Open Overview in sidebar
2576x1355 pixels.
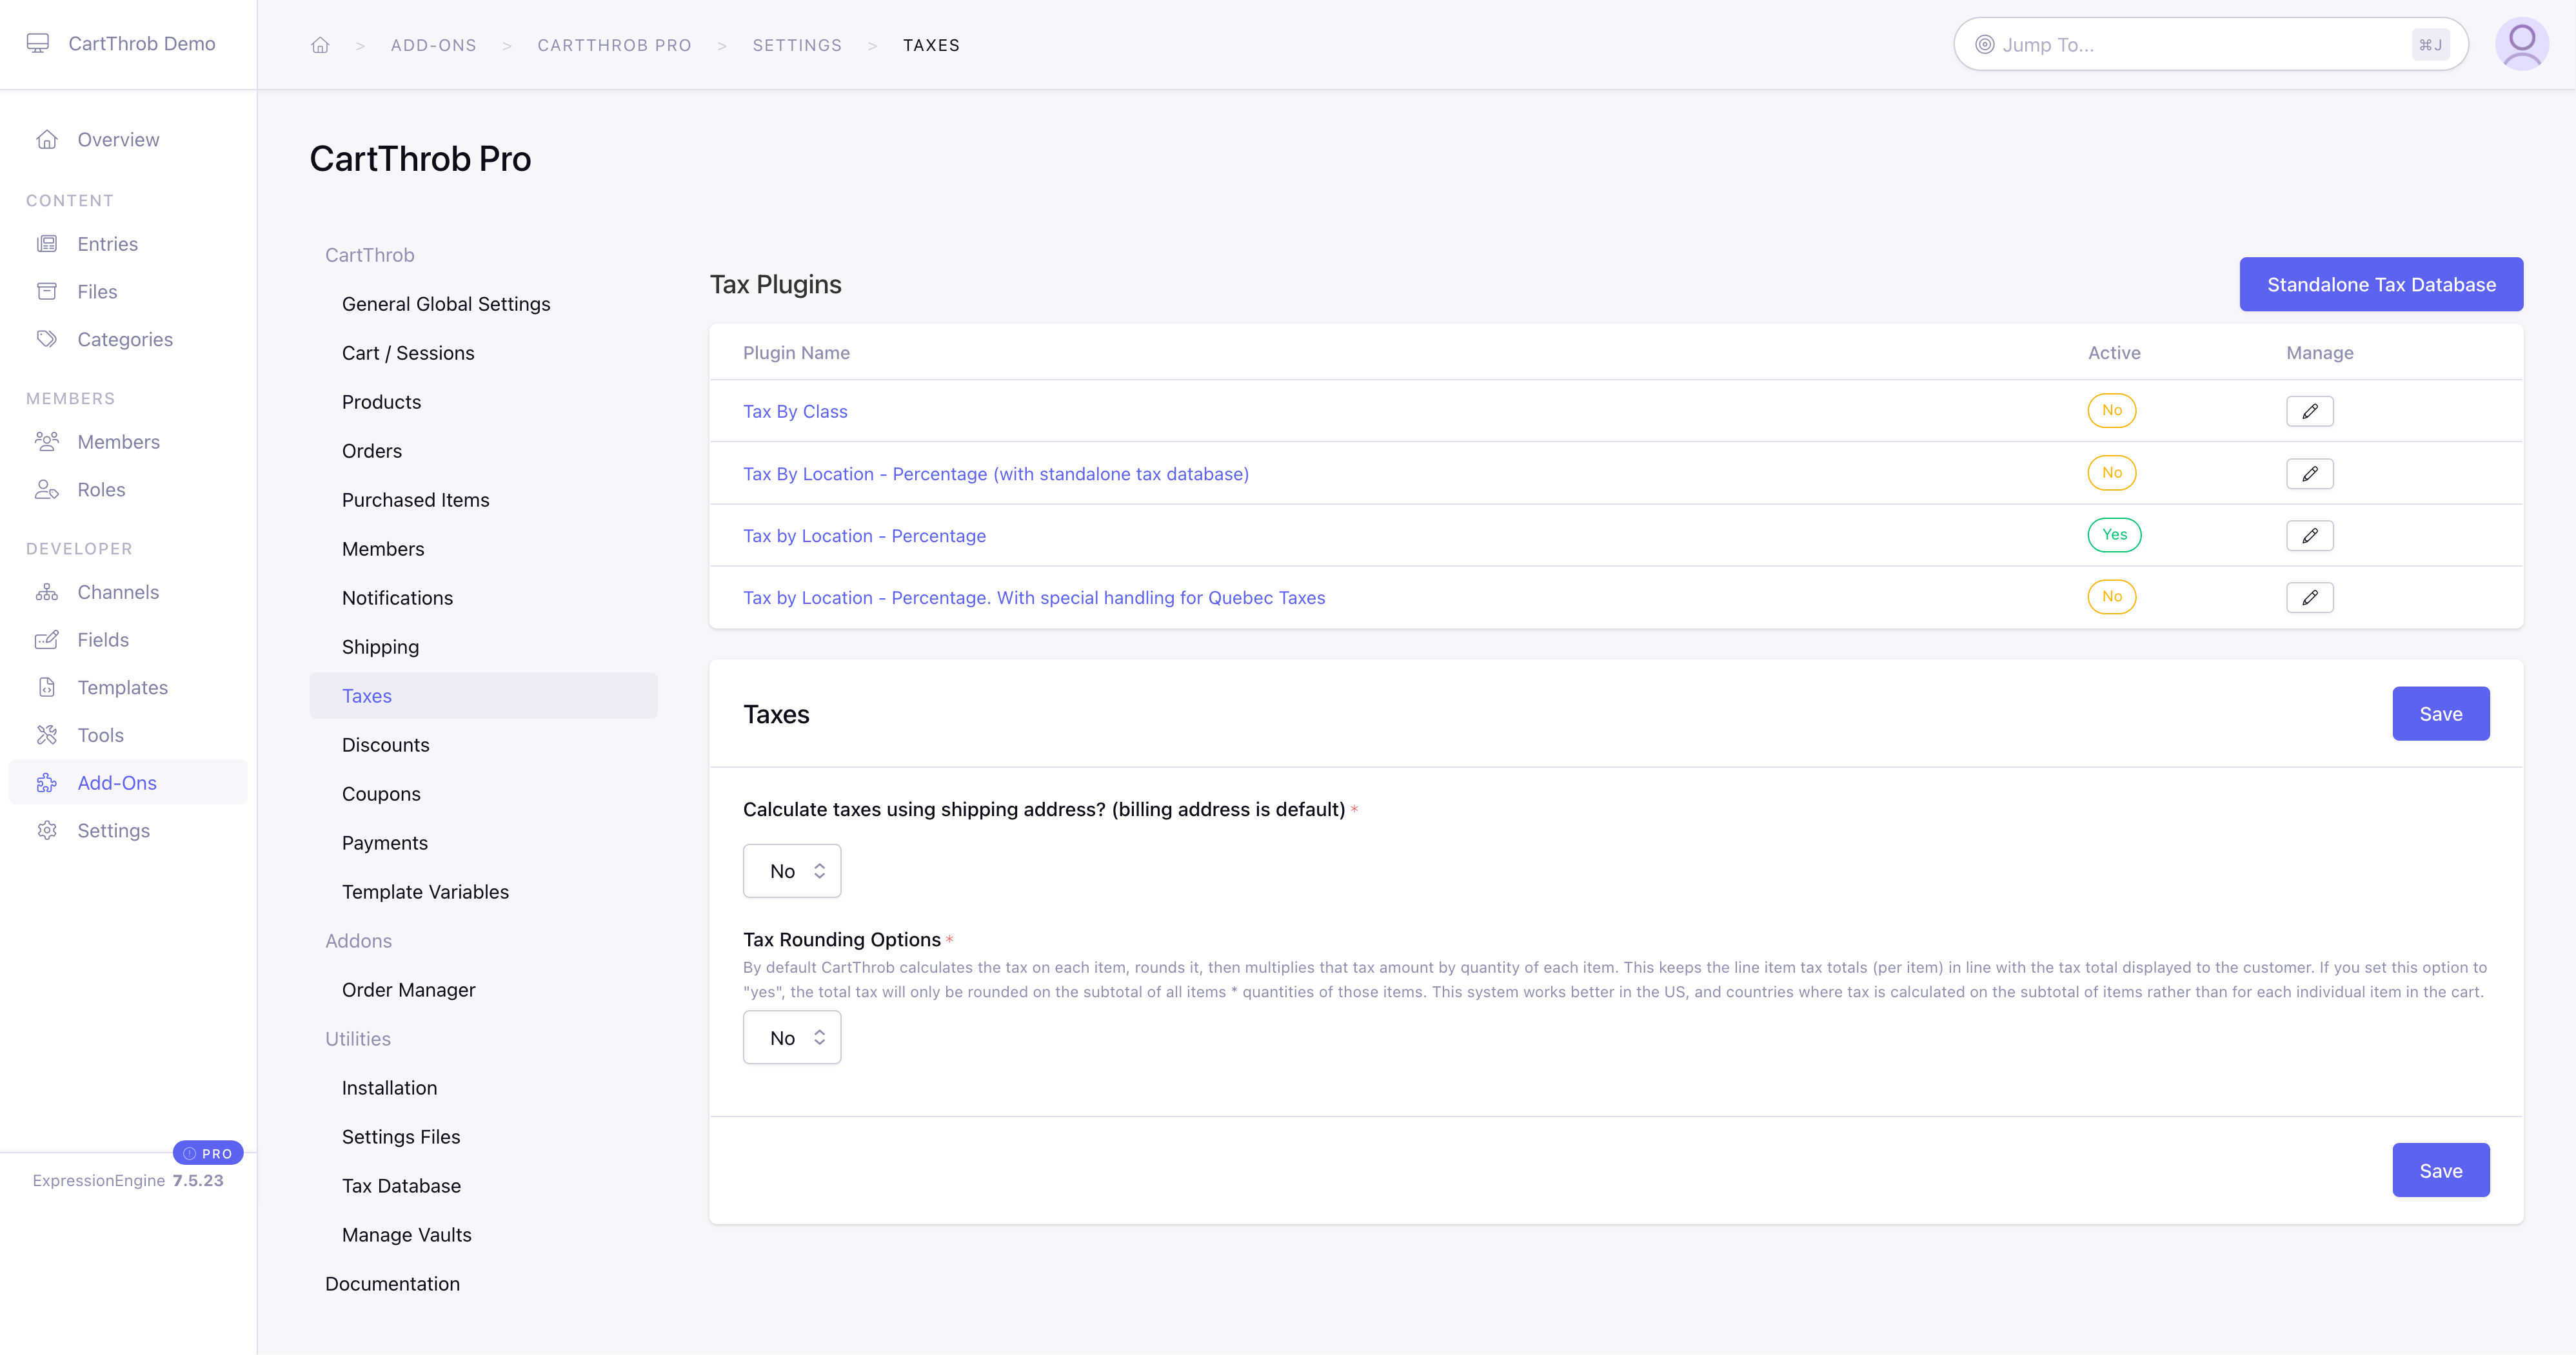pos(118,140)
